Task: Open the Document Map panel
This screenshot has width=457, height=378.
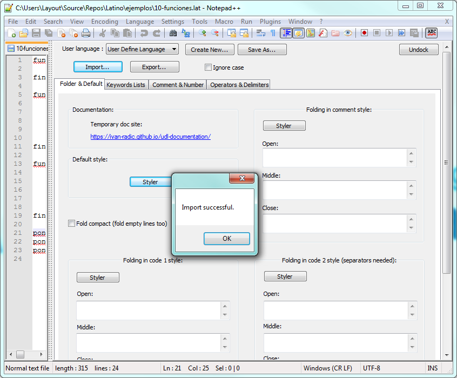Action: point(310,33)
